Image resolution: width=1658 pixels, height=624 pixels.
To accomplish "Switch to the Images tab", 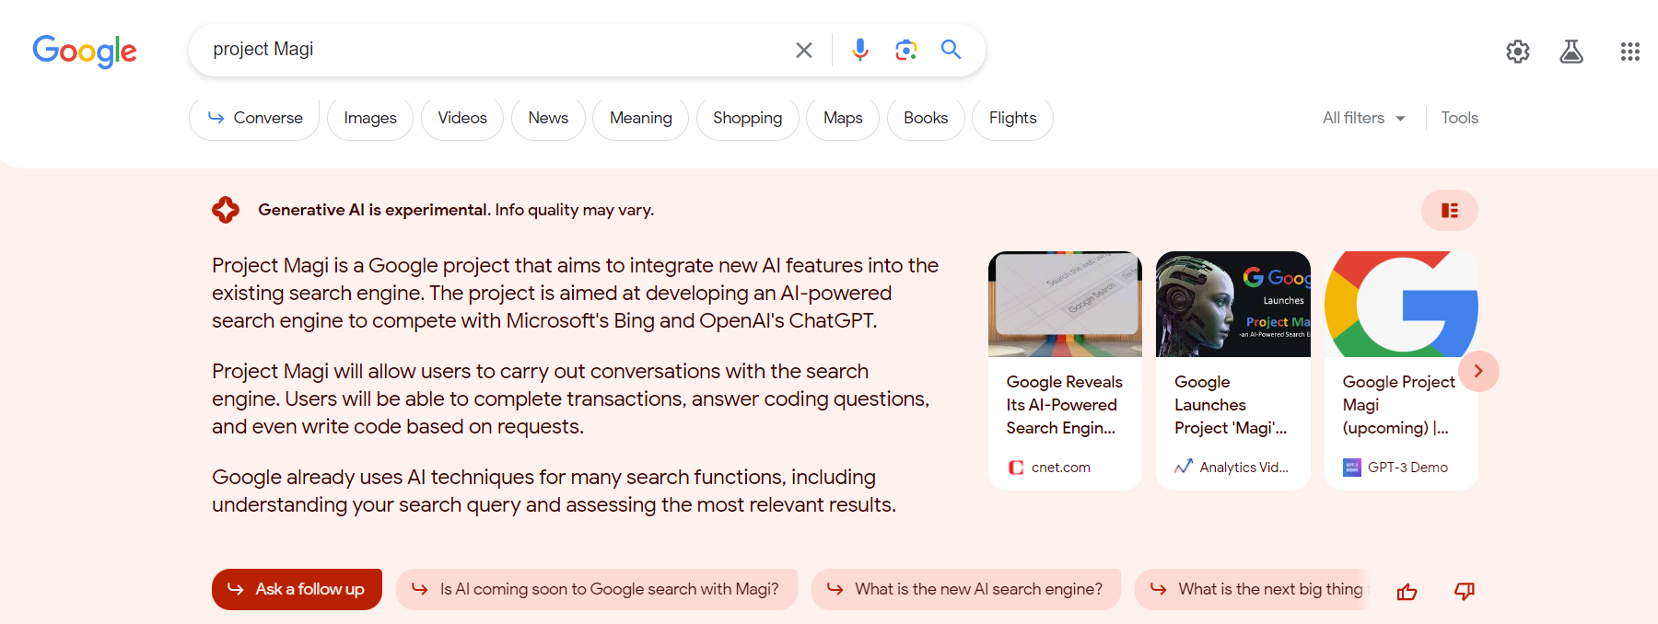I will pos(370,118).
